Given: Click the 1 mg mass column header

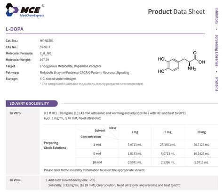Looking at the screenshot, I should 135,132.
